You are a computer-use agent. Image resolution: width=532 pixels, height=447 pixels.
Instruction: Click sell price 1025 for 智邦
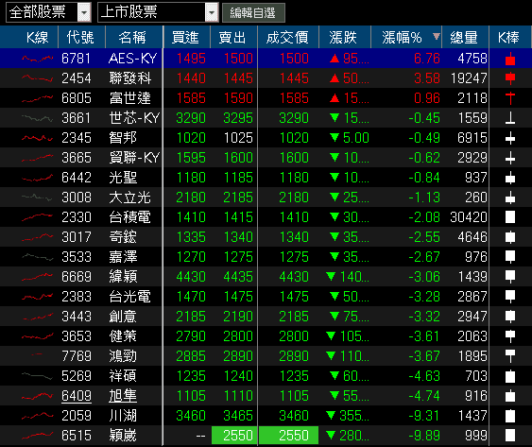coord(238,138)
